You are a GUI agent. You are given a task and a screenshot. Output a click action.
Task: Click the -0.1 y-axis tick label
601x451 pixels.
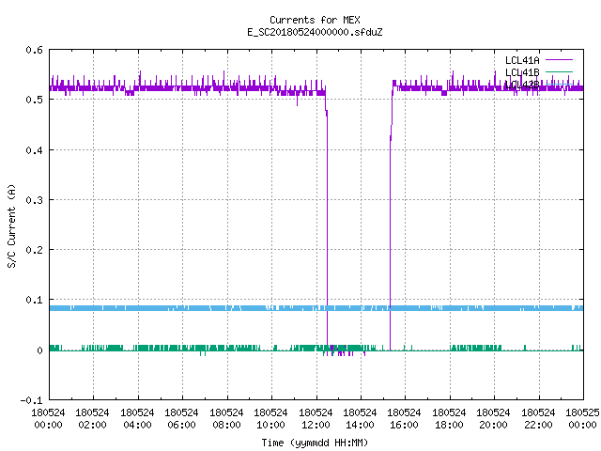[31, 400]
